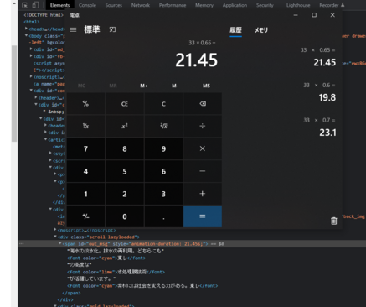This screenshot has width=366, height=307.
Task: Click the DevTools vertical scrollbar thumb
Action: coord(14,94)
